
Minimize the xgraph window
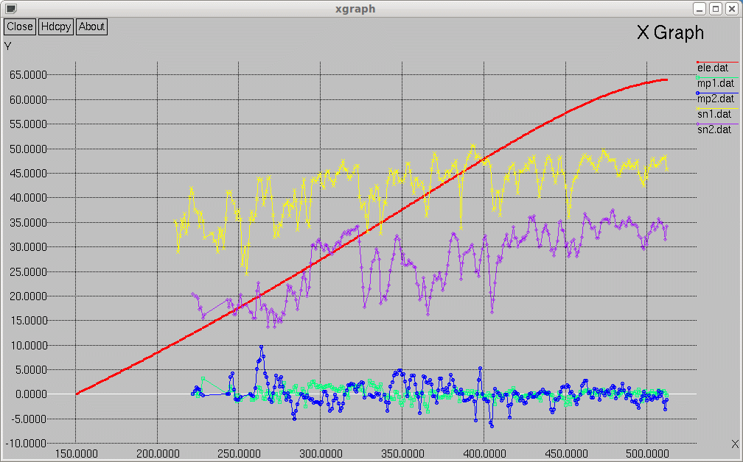700,9
